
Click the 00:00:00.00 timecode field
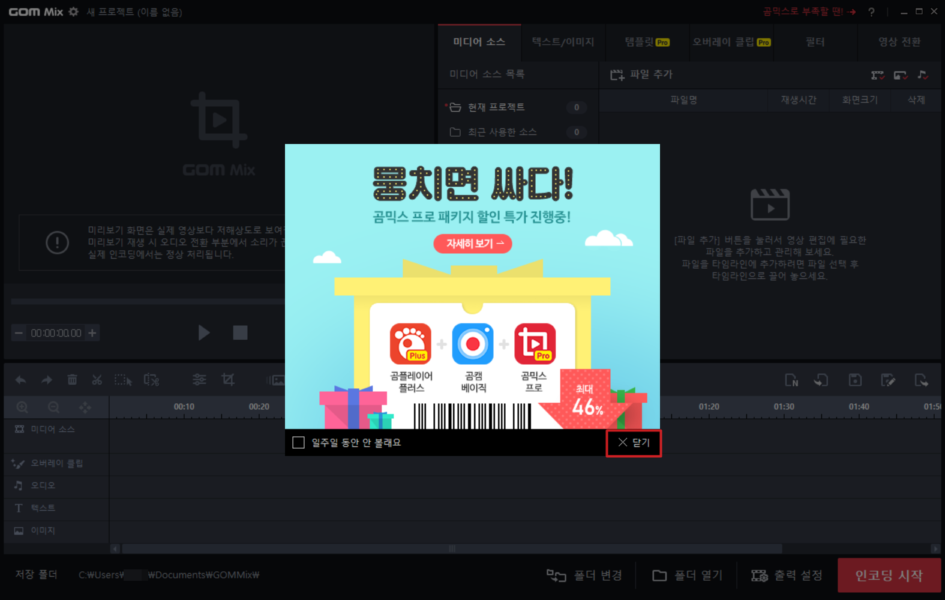coord(56,333)
